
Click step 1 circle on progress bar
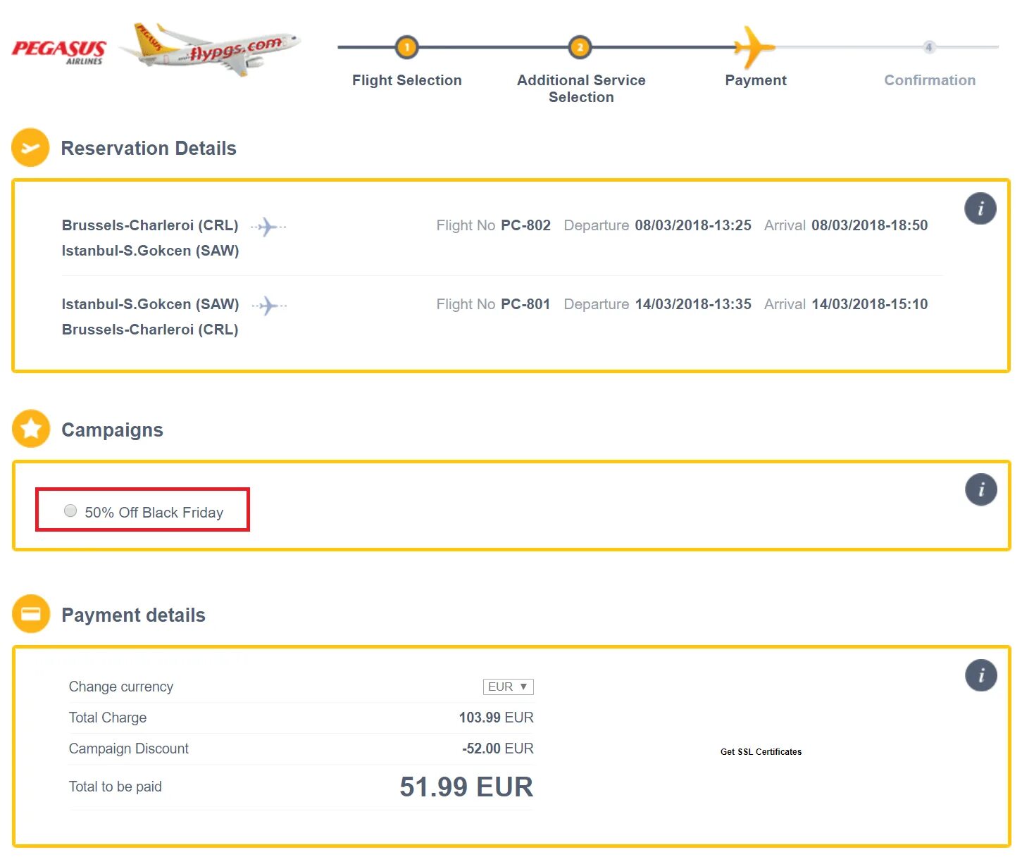tap(406, 47)
